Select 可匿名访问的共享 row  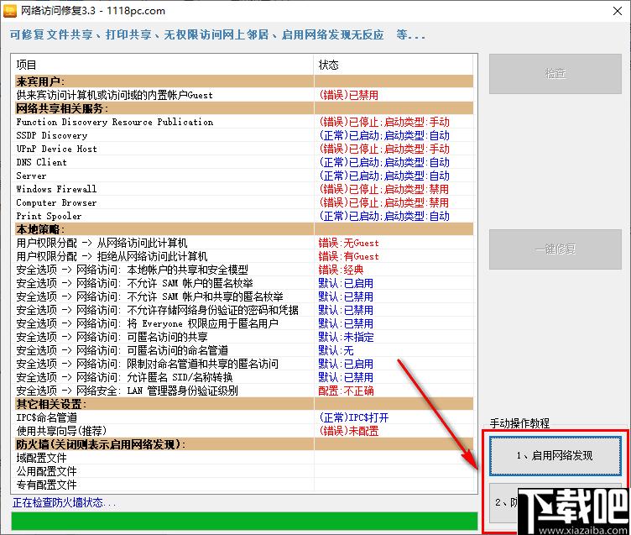click(244, 337)
